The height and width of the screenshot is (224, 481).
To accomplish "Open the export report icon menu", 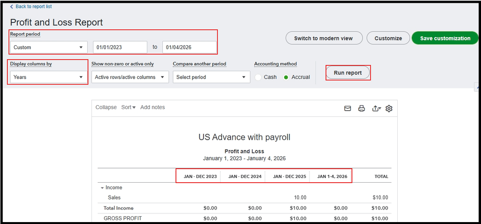I will (377, 108).
